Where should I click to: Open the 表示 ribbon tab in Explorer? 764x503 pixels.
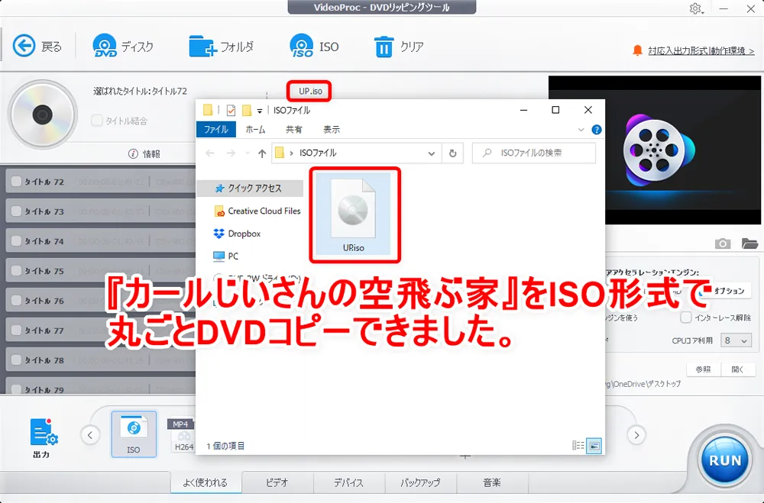[x=332, y=130]
